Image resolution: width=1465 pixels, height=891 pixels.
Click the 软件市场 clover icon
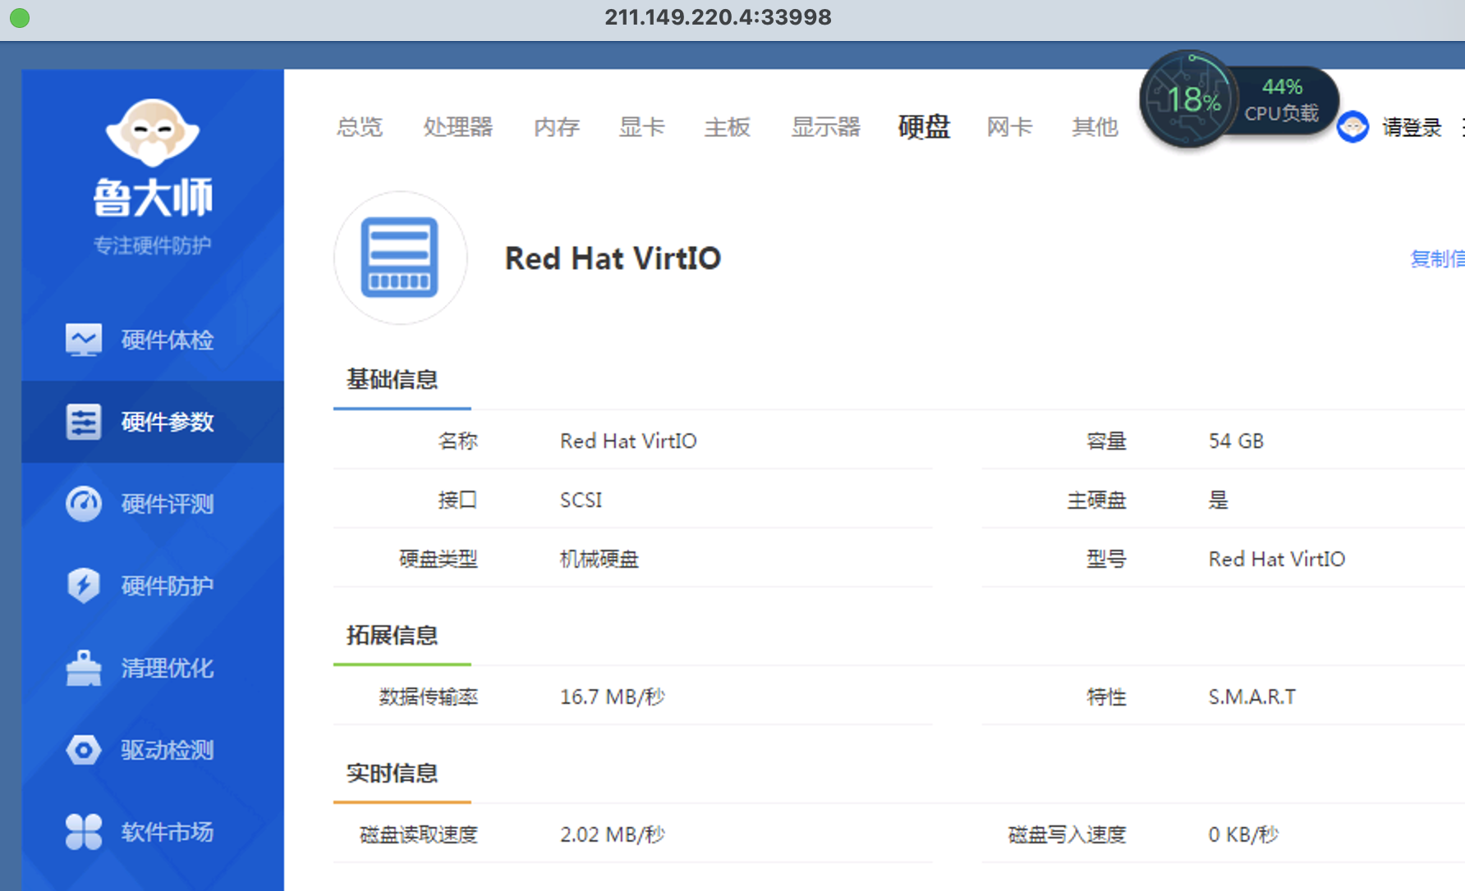(84, 832)
